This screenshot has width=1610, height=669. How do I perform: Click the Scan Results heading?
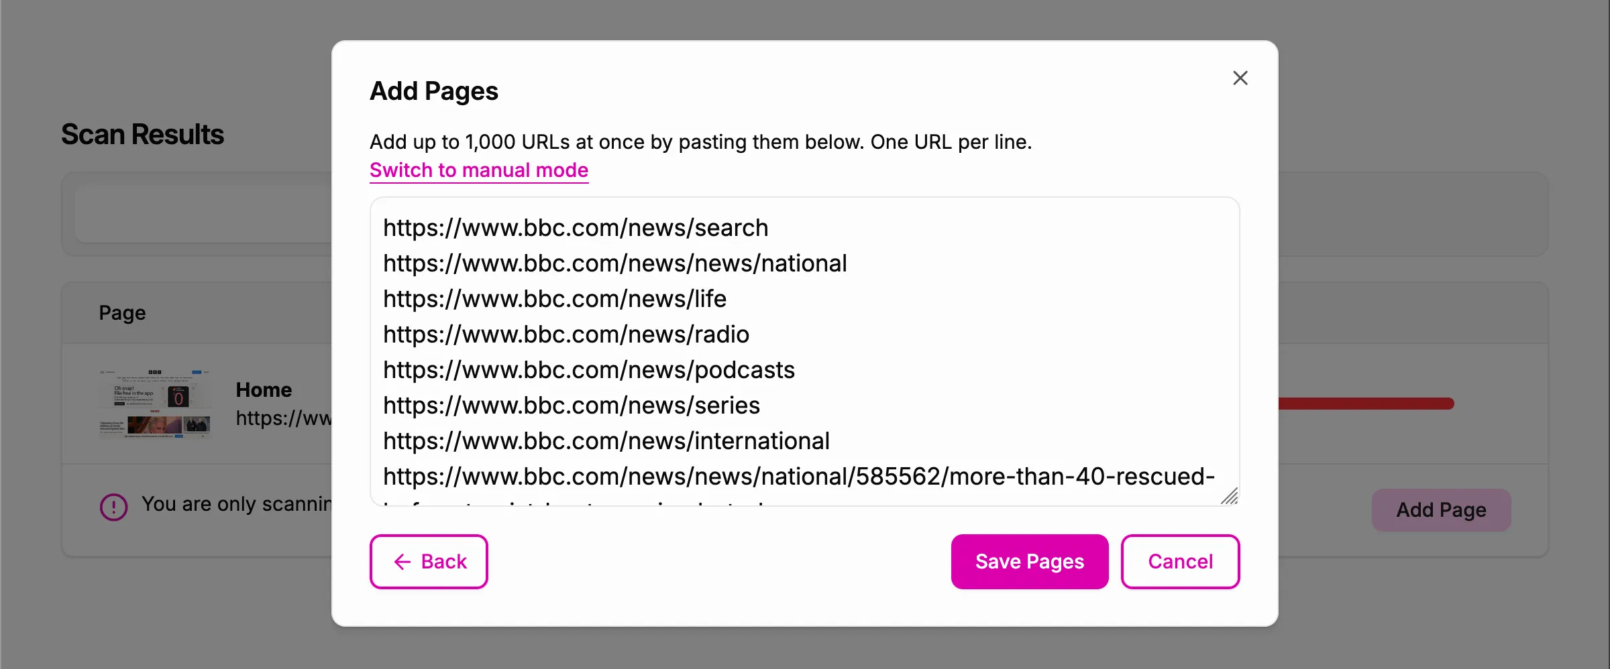pyautogui.click(x=143, y=134)
